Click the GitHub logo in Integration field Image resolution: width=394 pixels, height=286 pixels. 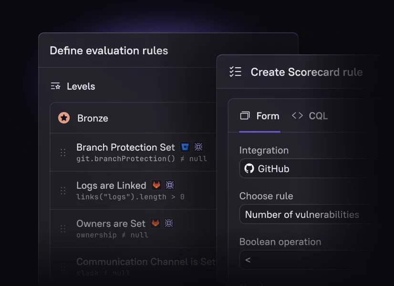(249, 169)
